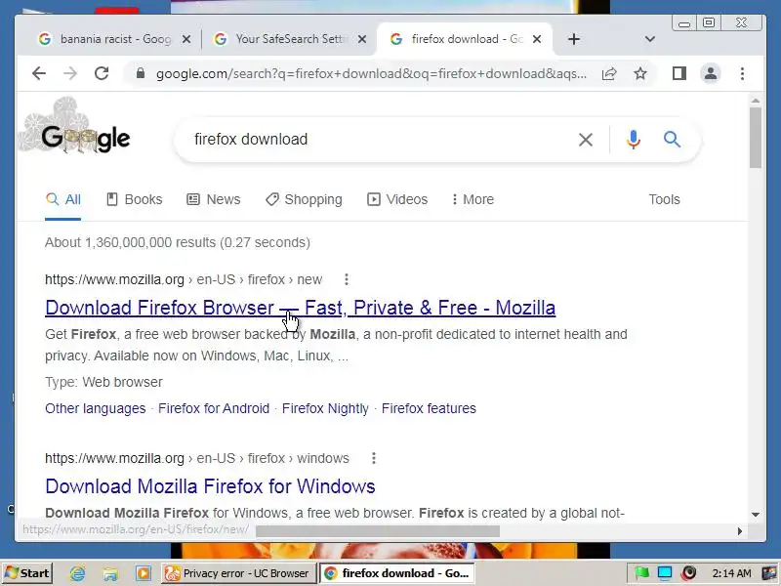Click the firefox download search field
Image resolution: width=781 pixels, height=586 pixels.
[x=379, y=140]
